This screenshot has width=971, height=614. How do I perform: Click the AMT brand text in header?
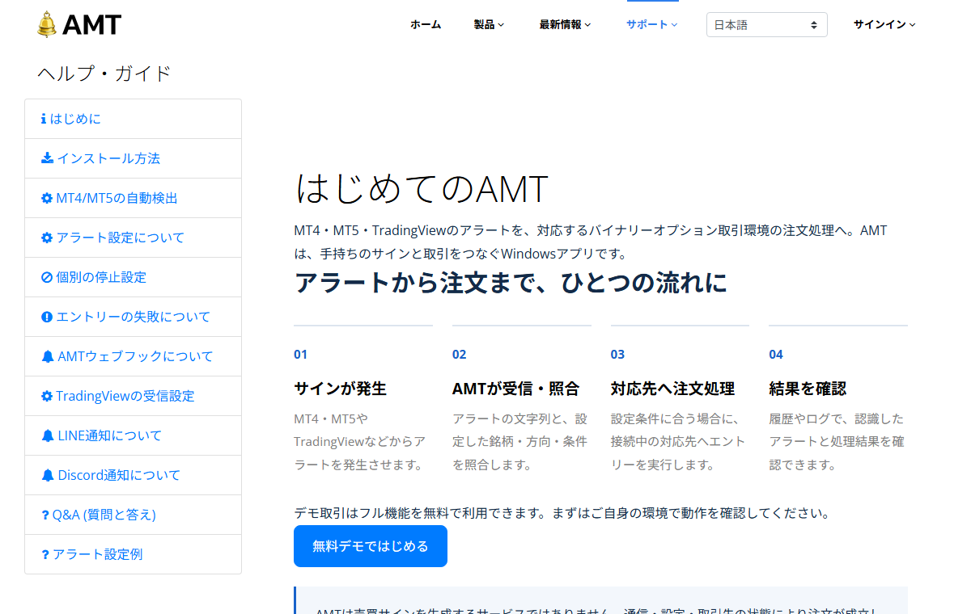click(91, 25)
